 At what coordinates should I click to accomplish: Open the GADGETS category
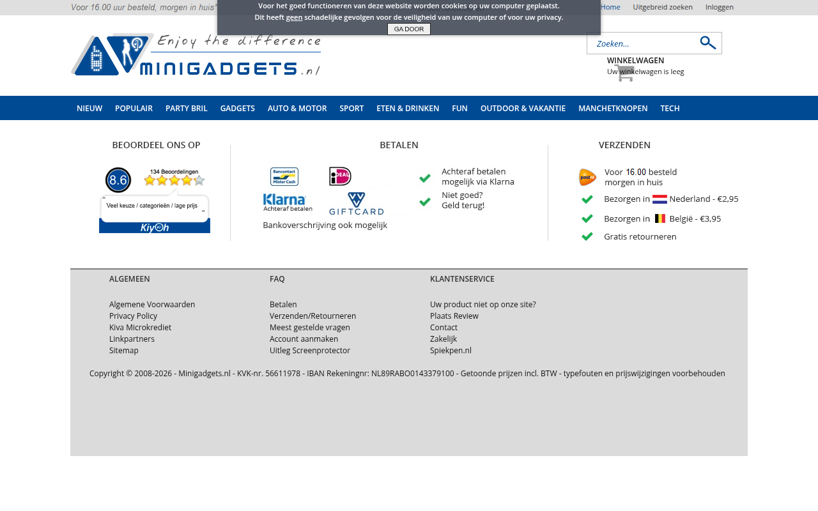[x=238, y=108]
